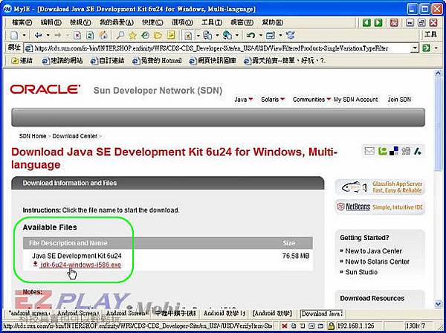
Task: Open history with the green clock icon
Action: pos(146,35)
